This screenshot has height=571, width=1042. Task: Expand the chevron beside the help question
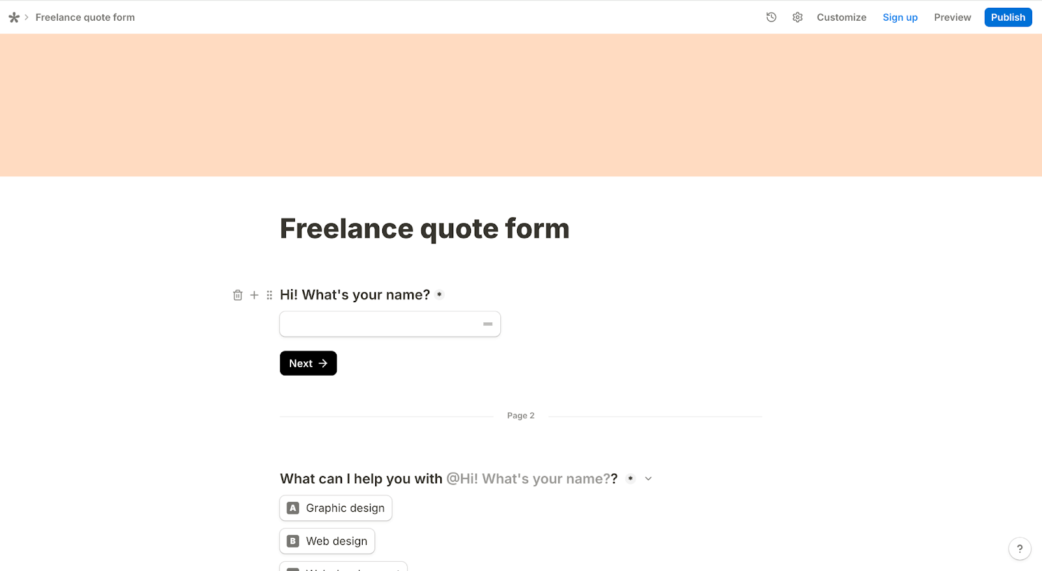648,479
